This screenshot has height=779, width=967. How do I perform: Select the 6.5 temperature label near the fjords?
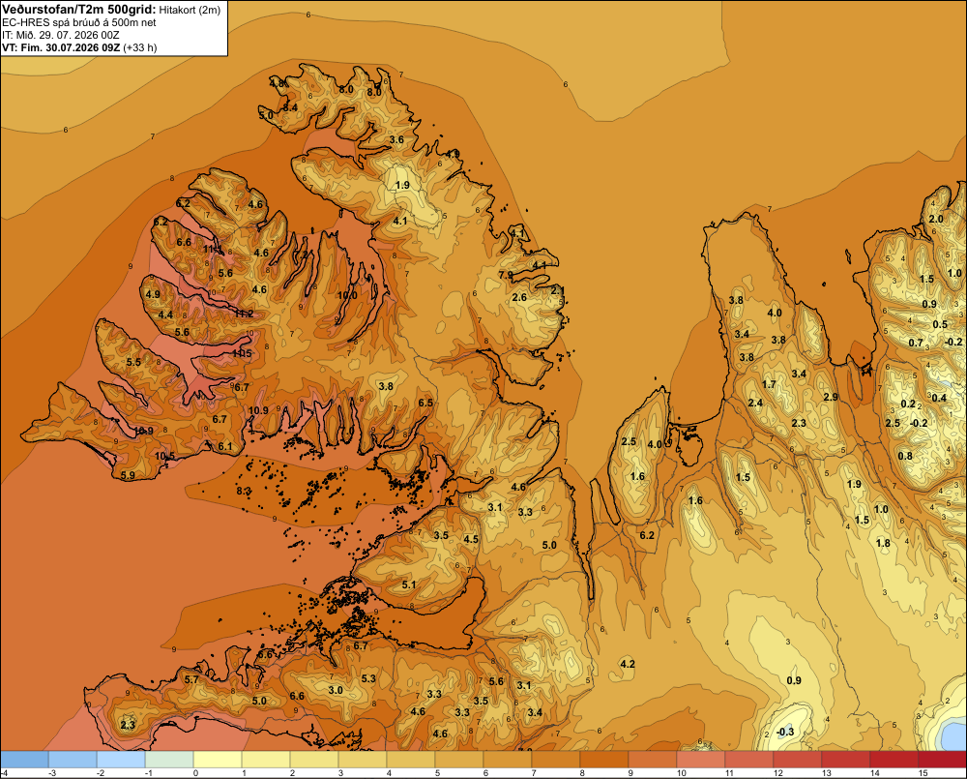[x=425, y=404]
